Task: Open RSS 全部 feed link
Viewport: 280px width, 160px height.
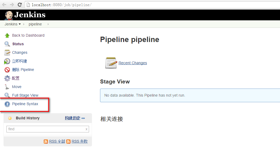Action: pos(57,141)
